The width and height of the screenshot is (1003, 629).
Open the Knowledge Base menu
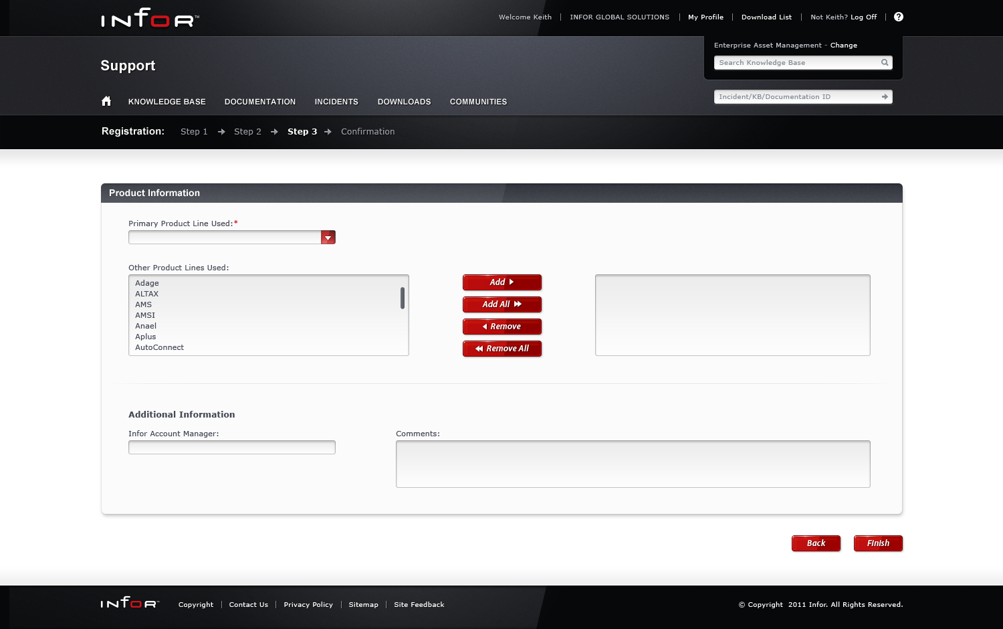coord(167,102)
